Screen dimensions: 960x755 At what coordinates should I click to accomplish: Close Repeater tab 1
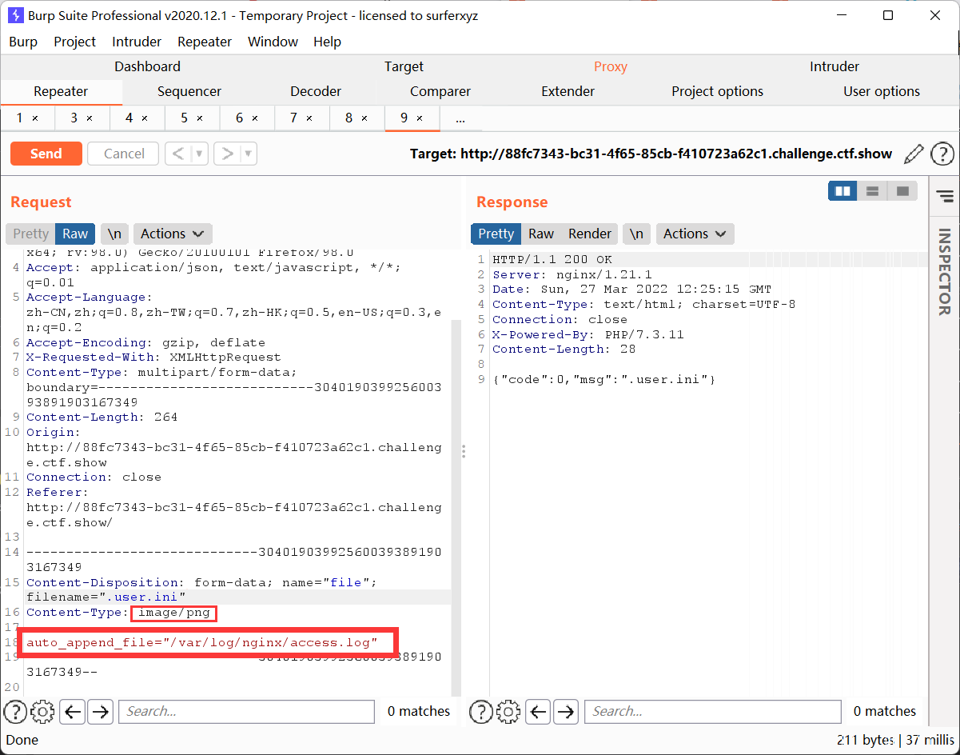(35, 118)
